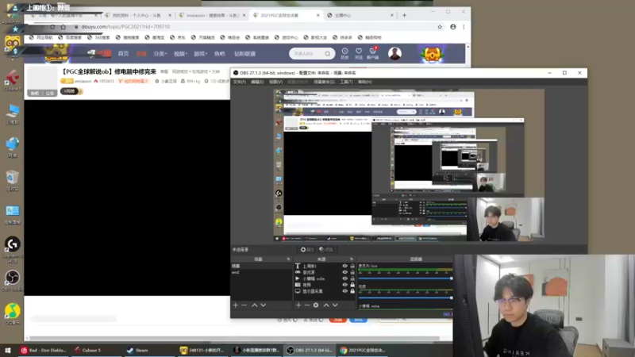
Task: Move selected scene down in scenes panel
Action: (264, 305)
